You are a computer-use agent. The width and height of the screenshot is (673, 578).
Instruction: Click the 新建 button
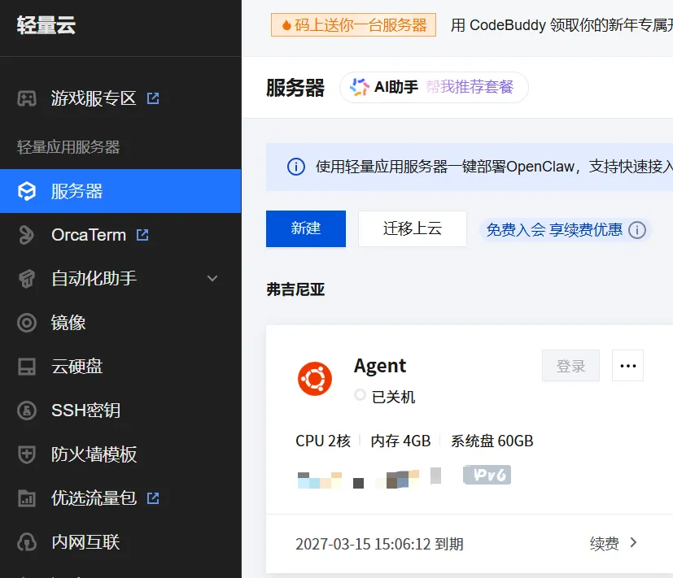tap(306, 228)
